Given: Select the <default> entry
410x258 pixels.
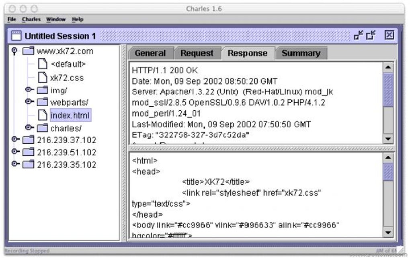Looking at the screenshot, I should point(68,64).
